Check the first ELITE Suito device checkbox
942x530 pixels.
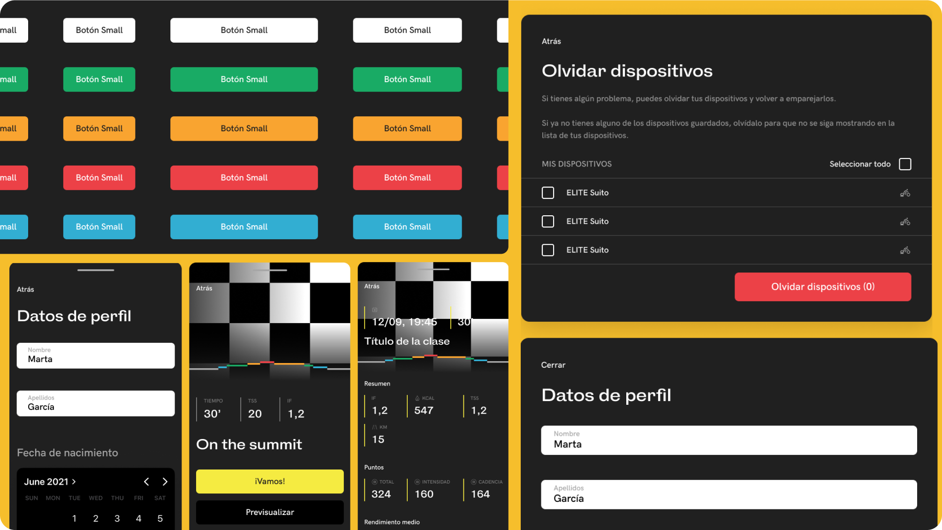pyautogui.click(x=547, y=193)
